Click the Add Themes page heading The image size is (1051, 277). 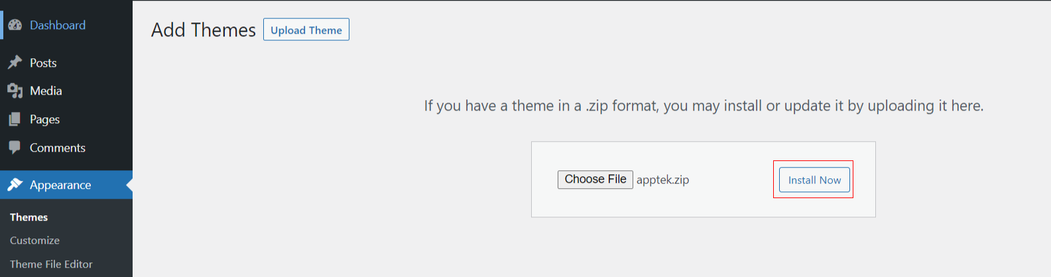point(203,30)
